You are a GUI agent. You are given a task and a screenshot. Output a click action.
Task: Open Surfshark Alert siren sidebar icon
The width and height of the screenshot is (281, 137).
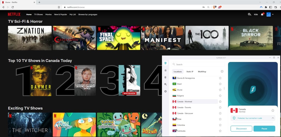pyautogui.click(x=165, y=70)
